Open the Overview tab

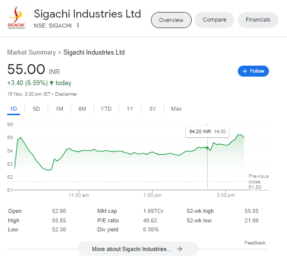point(171,20)
